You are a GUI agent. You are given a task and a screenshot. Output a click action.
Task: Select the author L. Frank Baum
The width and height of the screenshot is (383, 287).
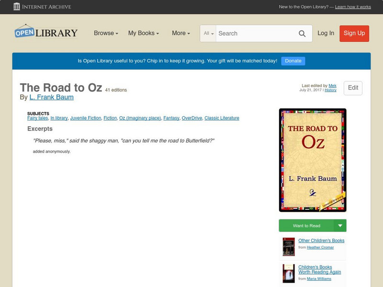(x=51, y=97)
